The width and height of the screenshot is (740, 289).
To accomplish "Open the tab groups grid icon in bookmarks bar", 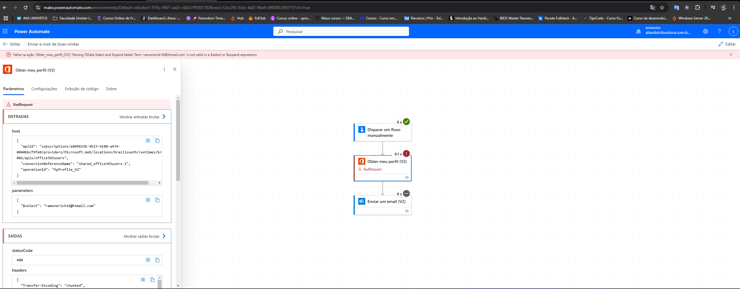I will [x=6, y=18].
